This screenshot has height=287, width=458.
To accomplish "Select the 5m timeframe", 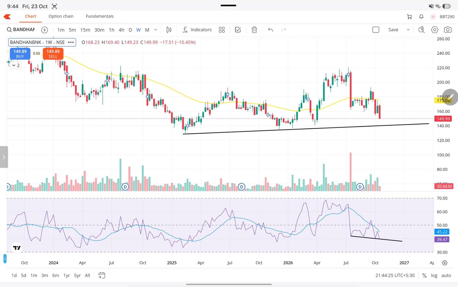I will (x=73, y=30).
